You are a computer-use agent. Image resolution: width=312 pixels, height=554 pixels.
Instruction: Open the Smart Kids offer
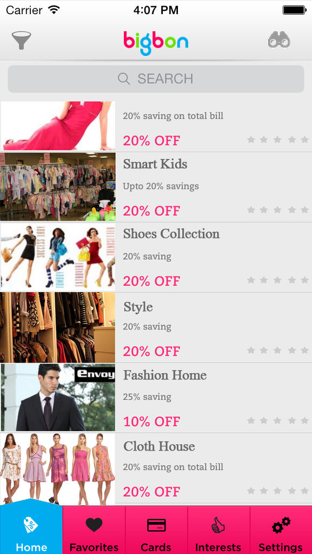[x=156, y=187]
